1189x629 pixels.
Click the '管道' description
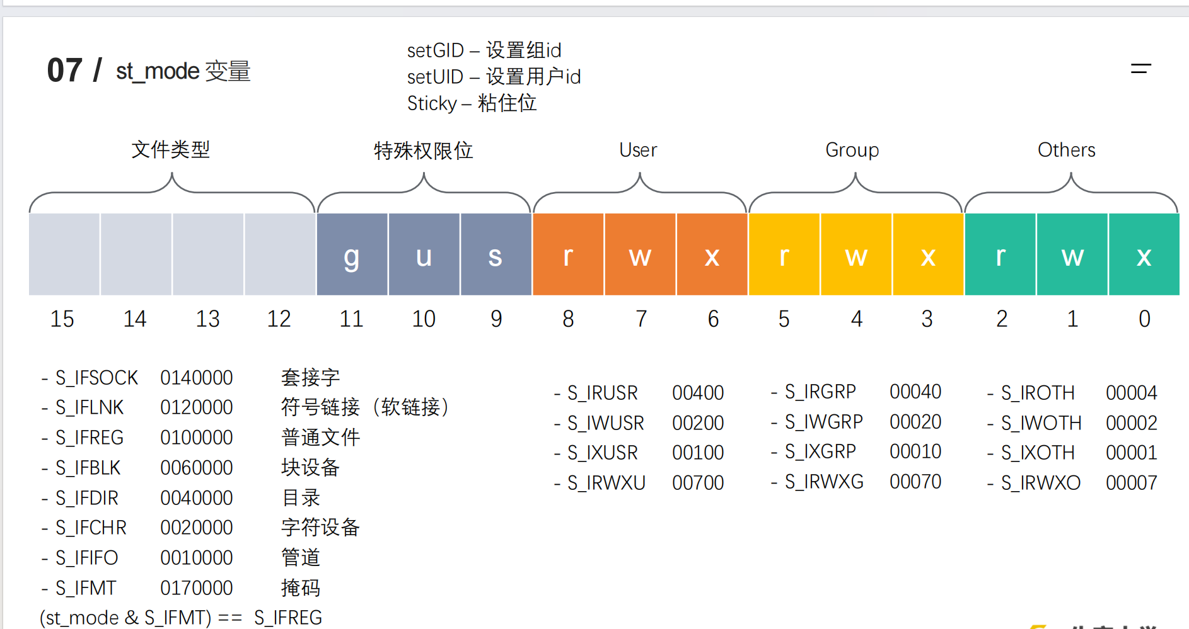301,558
